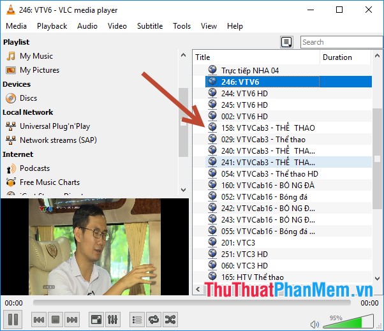Click the video preview thumbnail
This screenshot has height=331, width=384.
(x=95, y=247)
